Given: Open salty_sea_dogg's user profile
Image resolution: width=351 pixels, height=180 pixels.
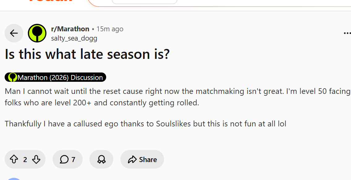Looking at the screenshot, I should click(74, 38).
